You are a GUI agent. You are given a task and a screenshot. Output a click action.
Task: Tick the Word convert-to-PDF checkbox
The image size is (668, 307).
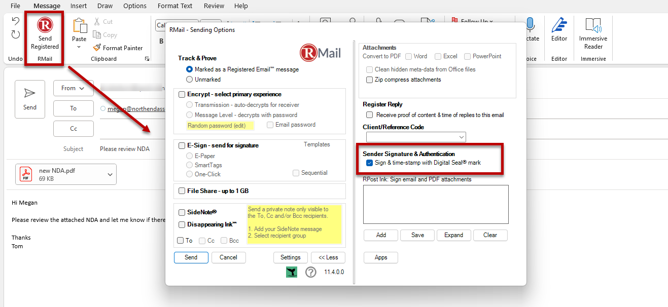coord(408,56)
